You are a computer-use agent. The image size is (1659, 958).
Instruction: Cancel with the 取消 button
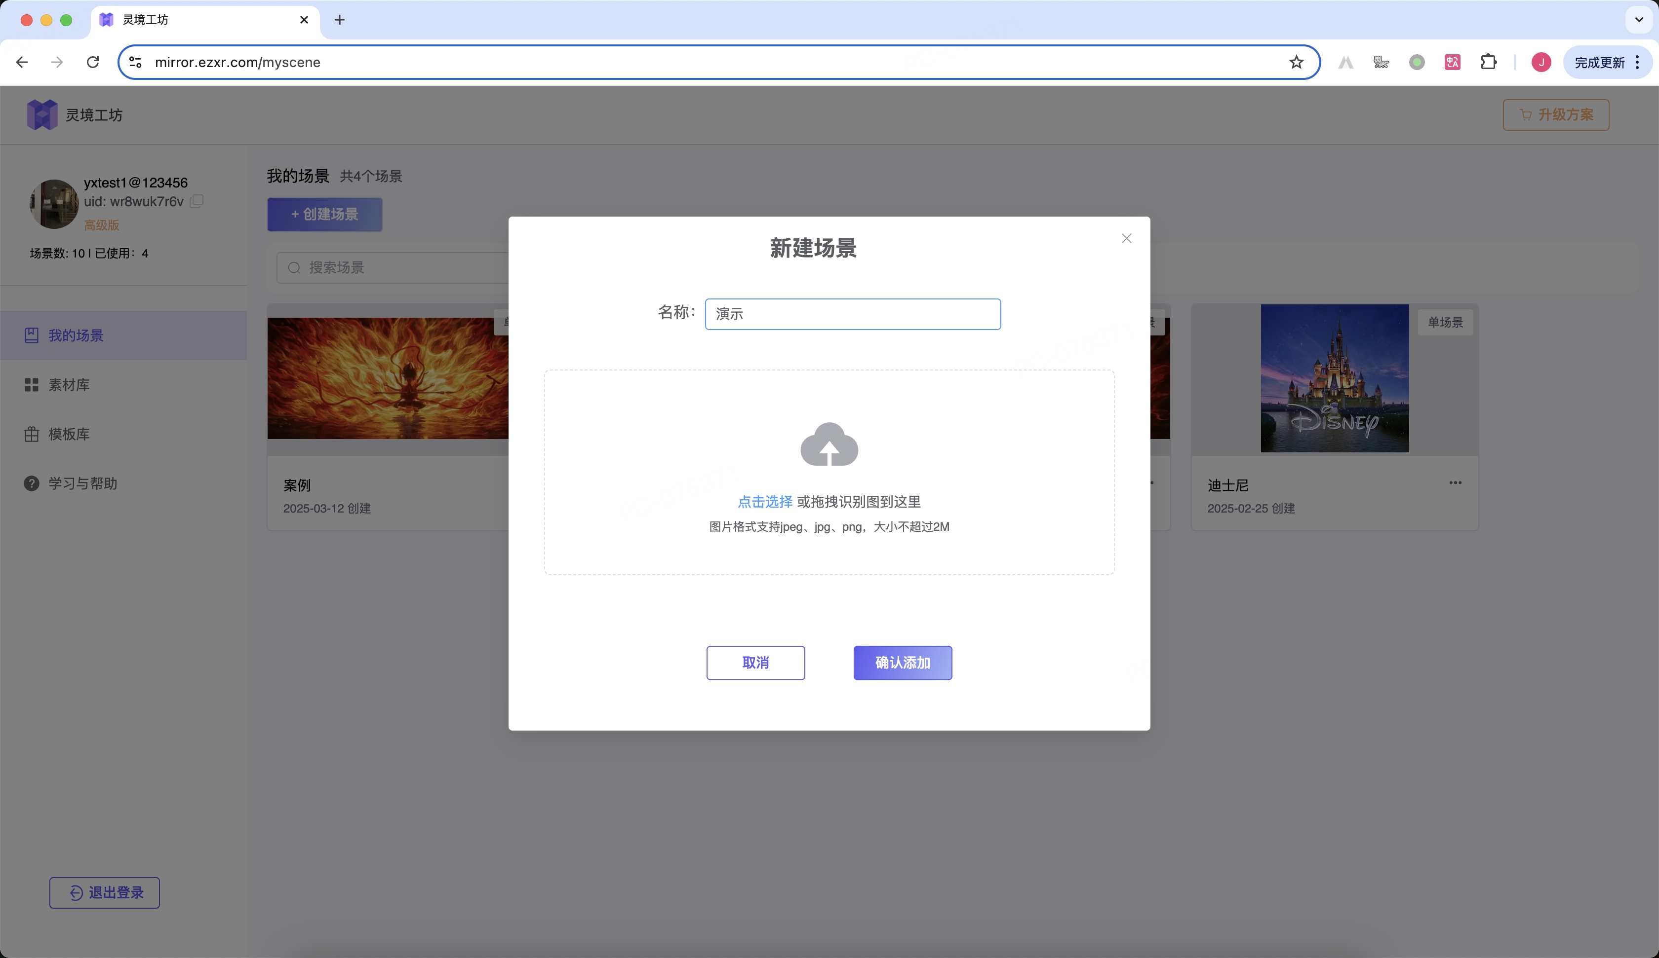[x=755, y=663]
